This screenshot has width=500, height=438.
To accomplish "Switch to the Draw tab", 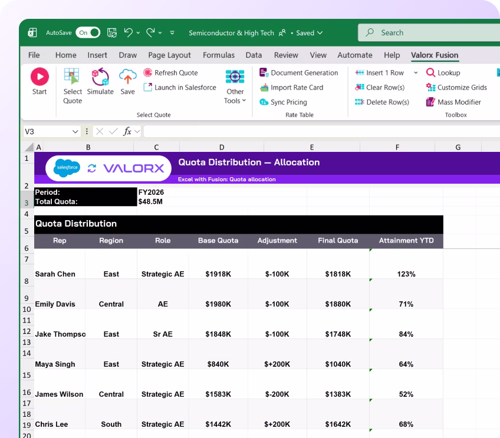I will (x=127, y=55).
